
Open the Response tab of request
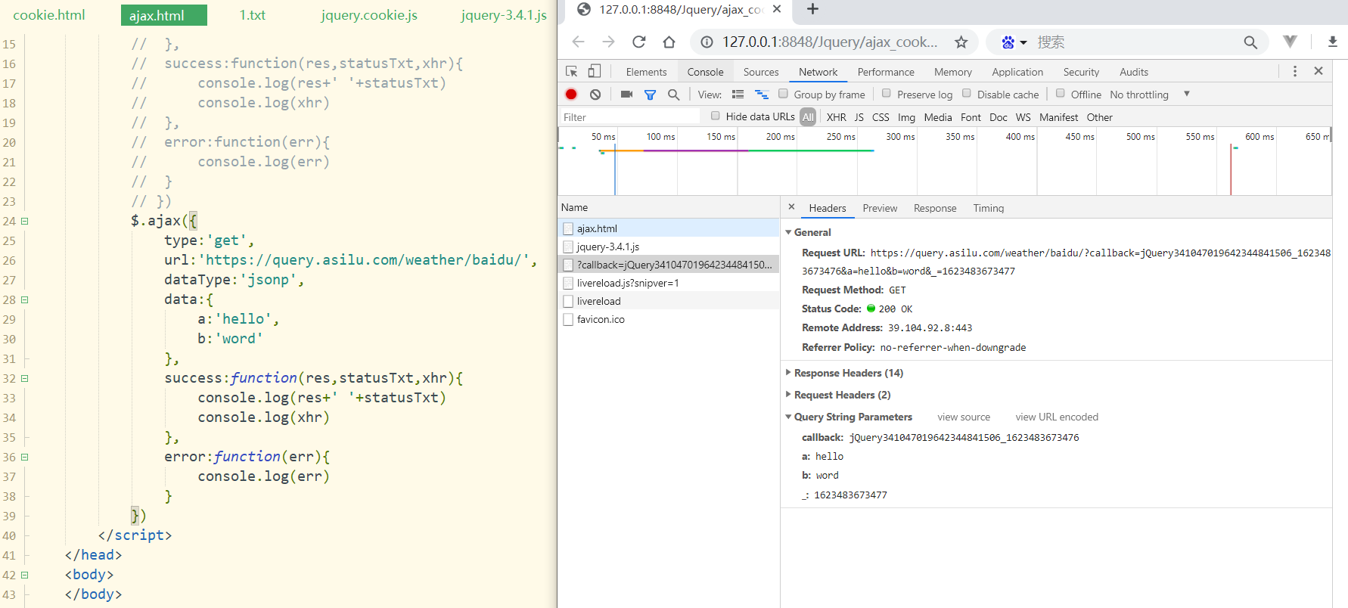pos(935,208)
